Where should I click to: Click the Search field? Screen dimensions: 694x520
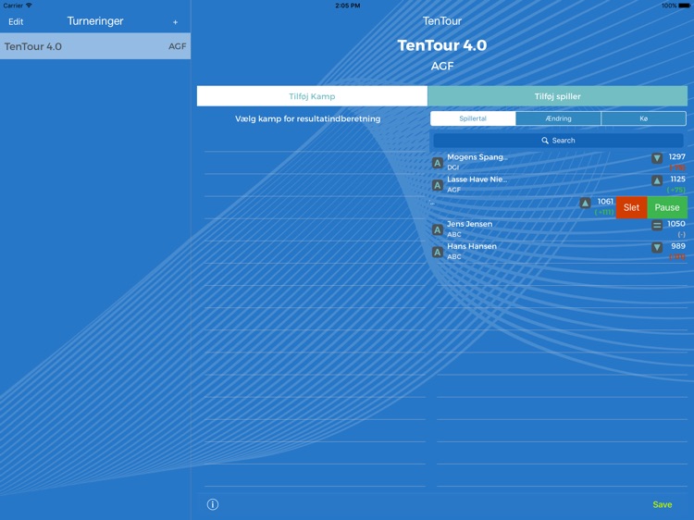558,141
